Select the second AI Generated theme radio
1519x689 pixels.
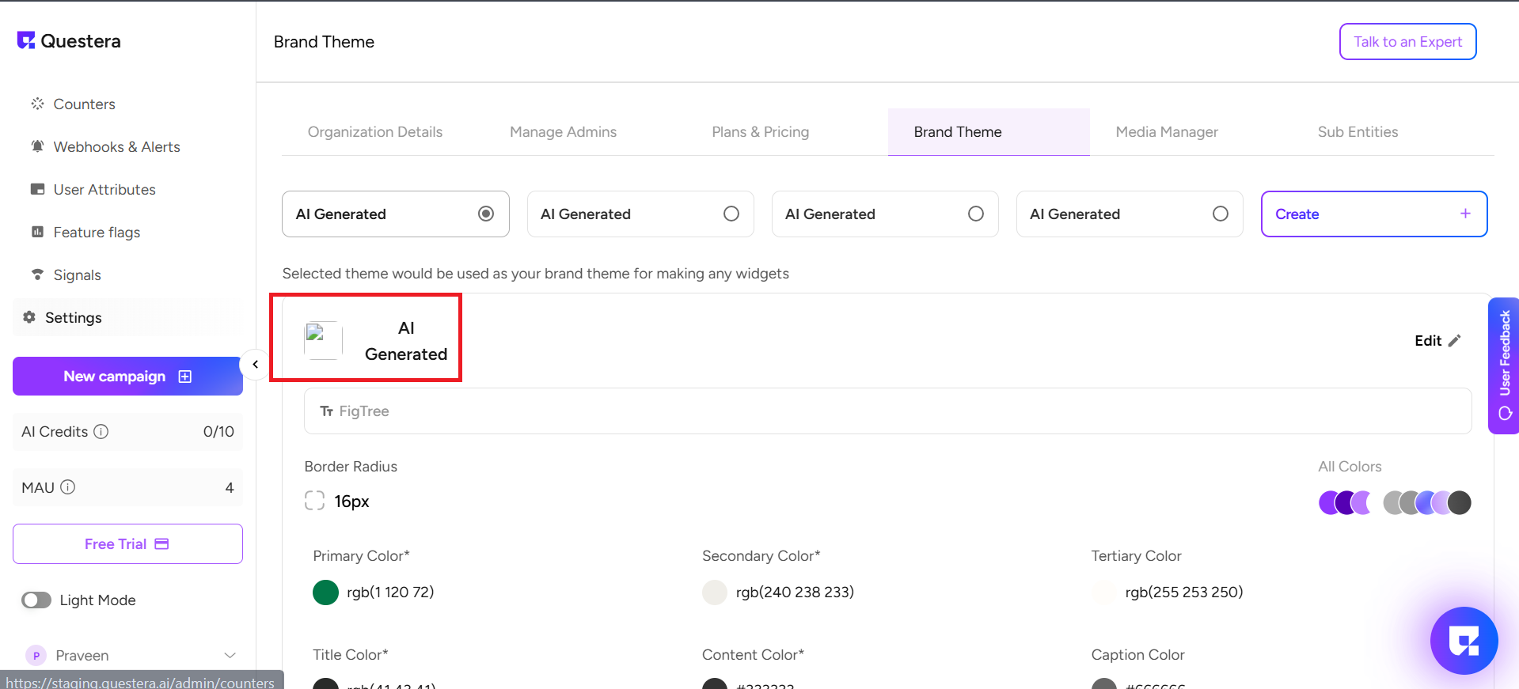731,214
